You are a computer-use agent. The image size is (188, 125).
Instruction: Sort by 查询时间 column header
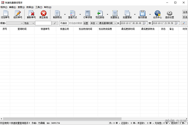pos(22,29)
